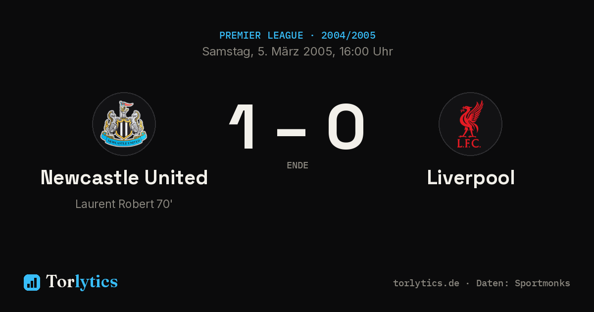This screenshot has width=594, height=312.
Task: Click the blue 'lytics' part of logo
Action: click(96, 282)
